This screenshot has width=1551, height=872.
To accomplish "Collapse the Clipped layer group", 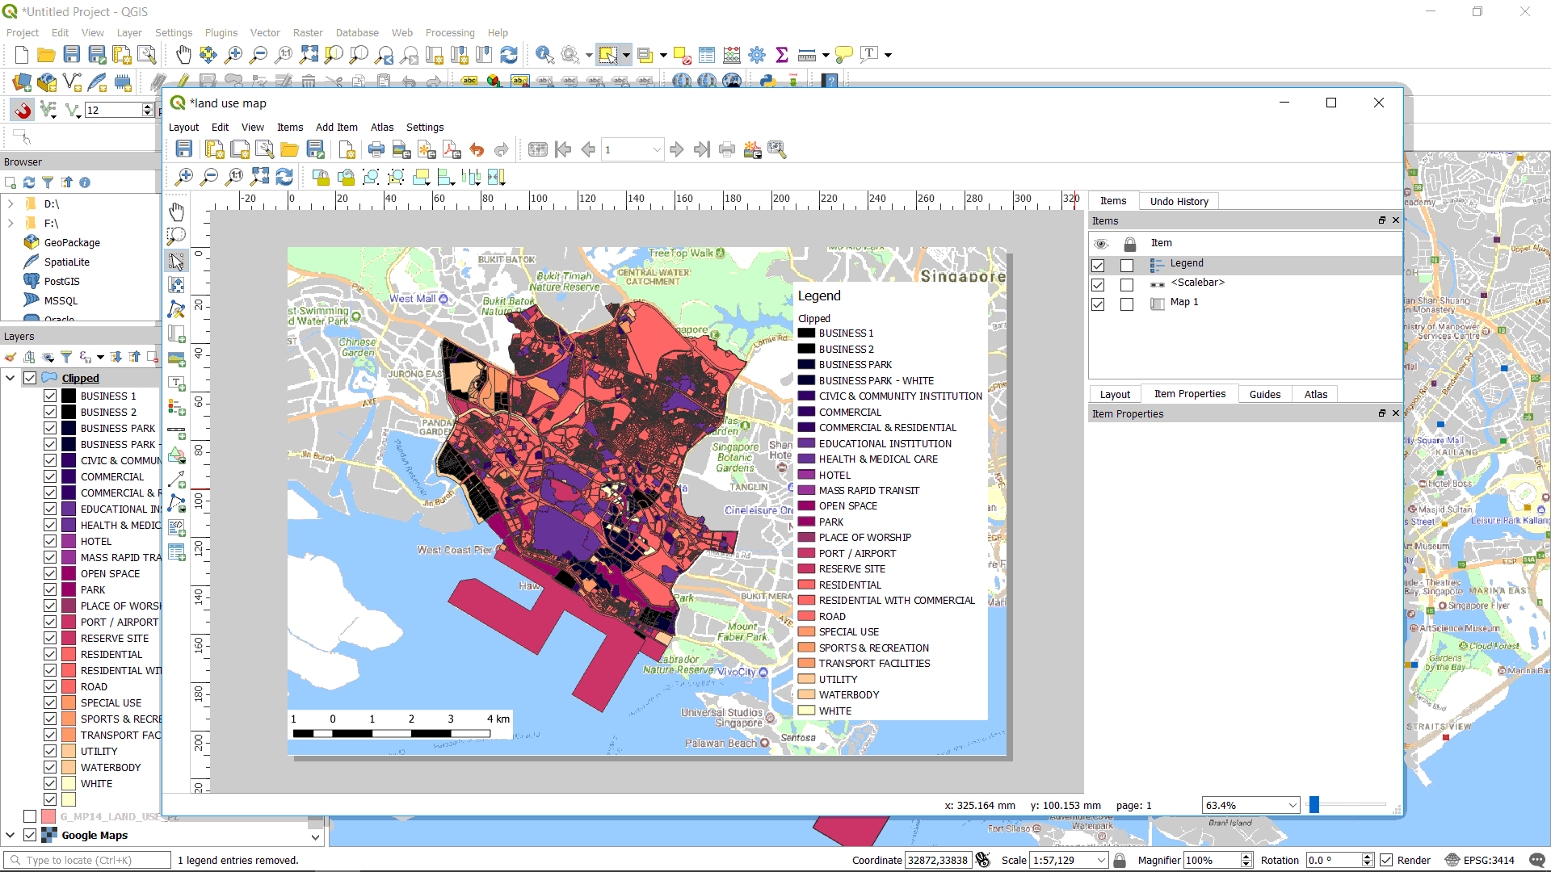I will coord(11,378).
